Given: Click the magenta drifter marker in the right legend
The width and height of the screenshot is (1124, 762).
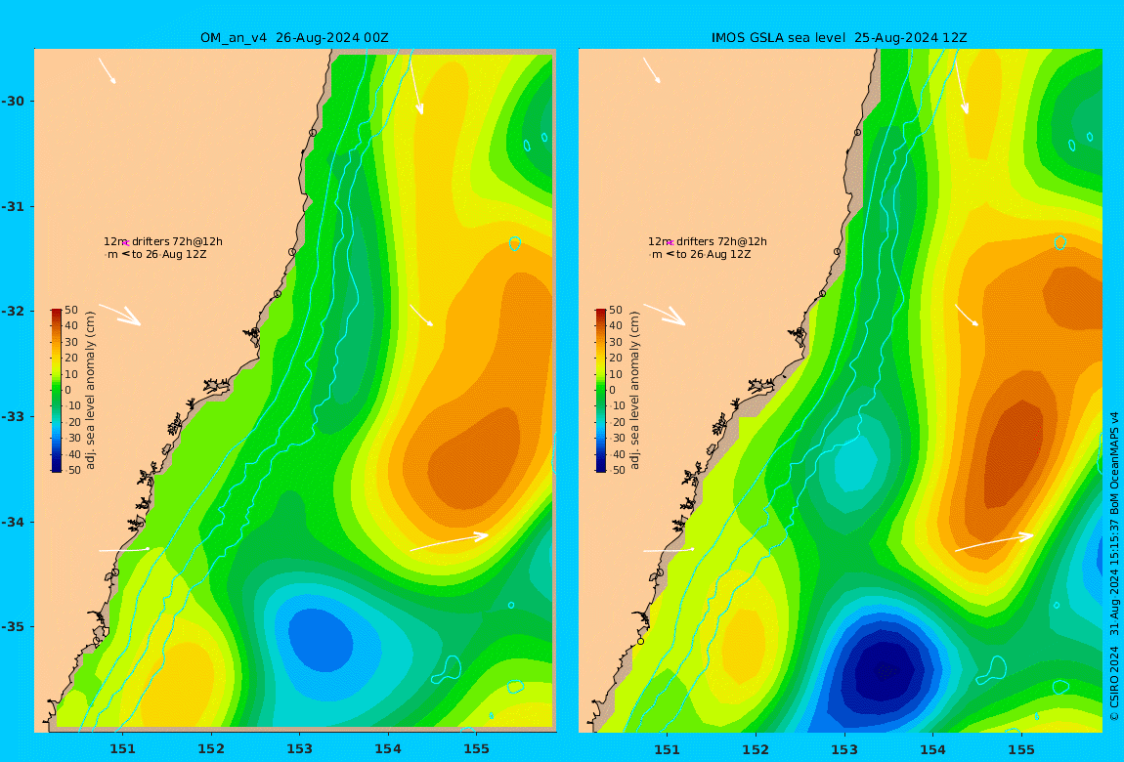Looking at the screenshot, I should pos(670,243).
